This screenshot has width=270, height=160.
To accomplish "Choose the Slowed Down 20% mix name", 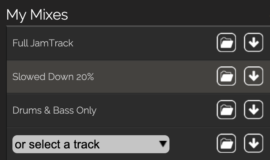I will 53,76.
